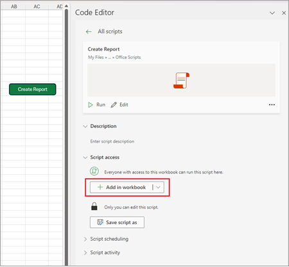The width and height of the screenshot is (289, 267).
Task: Expand the Script activity section
Action: coord(85,253)
